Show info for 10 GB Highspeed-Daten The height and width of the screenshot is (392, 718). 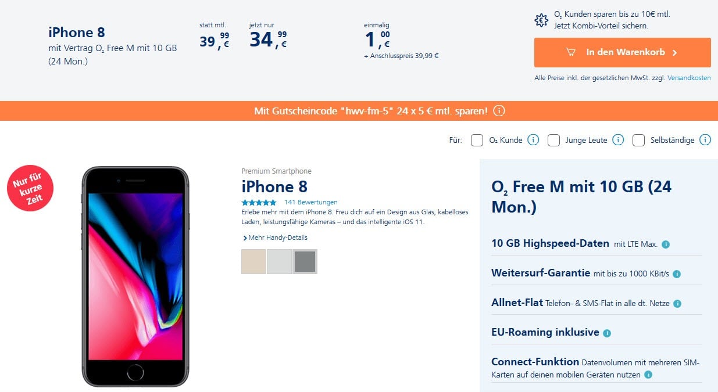[666, 244]
